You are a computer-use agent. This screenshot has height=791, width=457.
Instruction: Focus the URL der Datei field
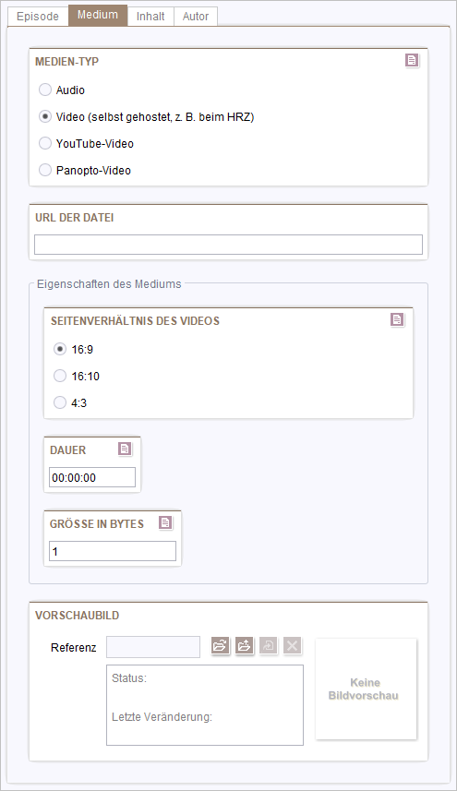click(x=229, y=245)
